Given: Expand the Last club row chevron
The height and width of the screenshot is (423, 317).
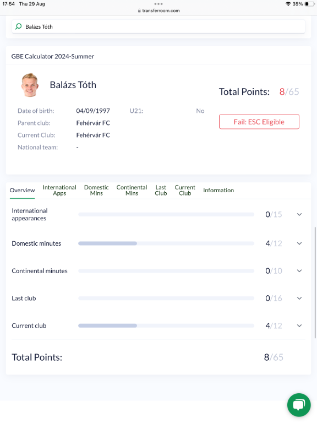Looking at the screenshot, I should click(299, 298).
